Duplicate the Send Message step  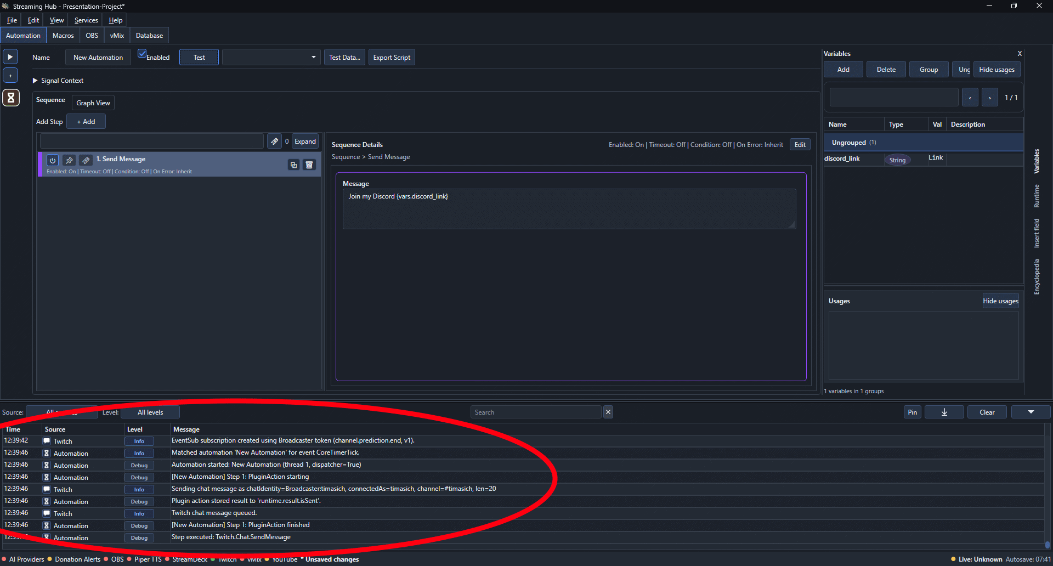(x=294, y=165)
